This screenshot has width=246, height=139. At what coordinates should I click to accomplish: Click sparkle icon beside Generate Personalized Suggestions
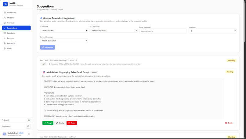tap(41, 18)
